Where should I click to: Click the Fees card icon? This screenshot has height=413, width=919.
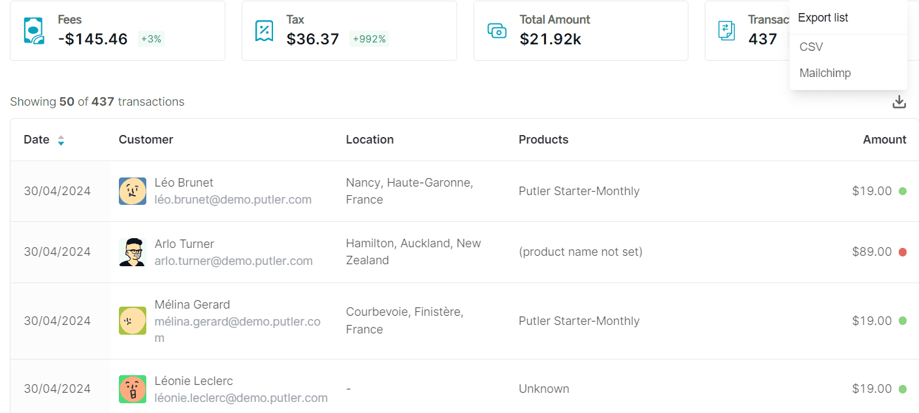33,30
